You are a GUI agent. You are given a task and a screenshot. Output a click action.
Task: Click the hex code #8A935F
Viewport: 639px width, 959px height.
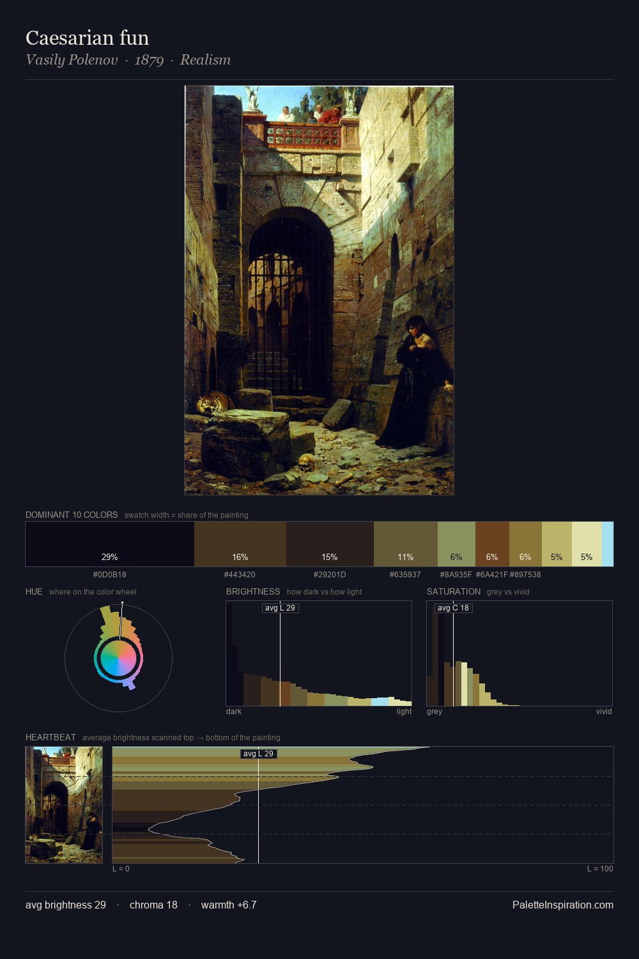(x=456, y=575)
